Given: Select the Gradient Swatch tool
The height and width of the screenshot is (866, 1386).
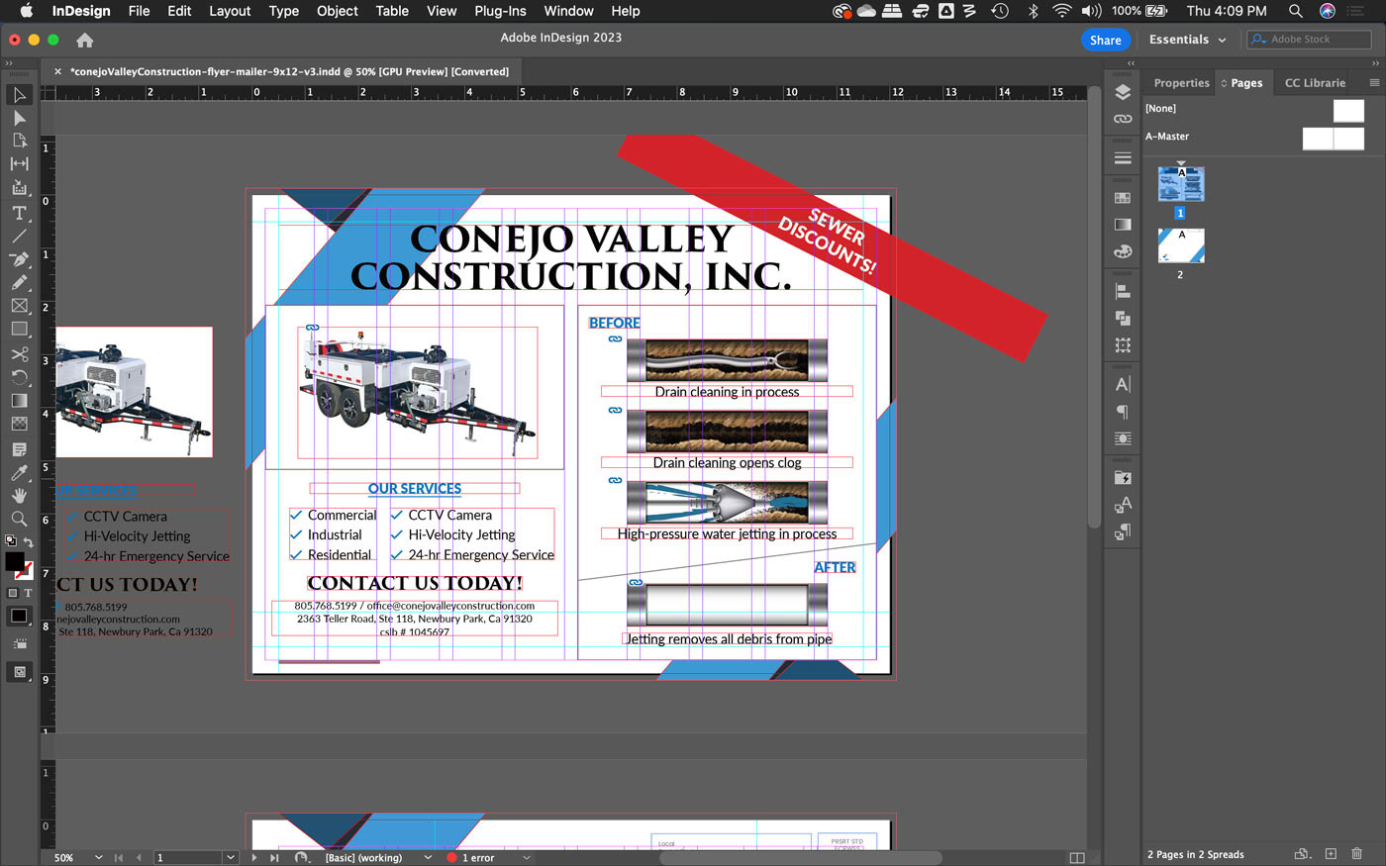Looking at the screenshot, I should point(19,400).
